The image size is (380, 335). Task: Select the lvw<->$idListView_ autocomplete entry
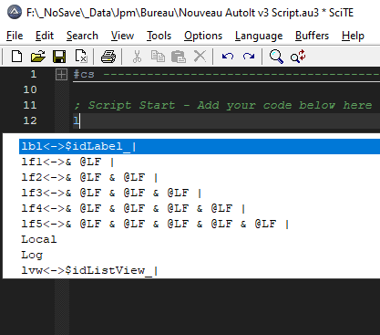tap(200, 270)
